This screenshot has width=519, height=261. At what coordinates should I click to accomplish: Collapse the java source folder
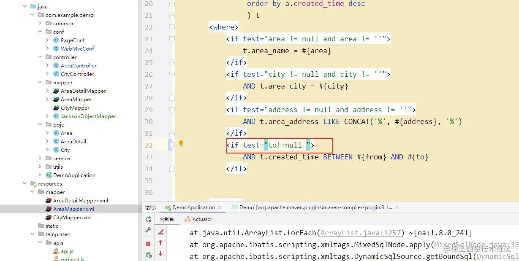(25, 7)
